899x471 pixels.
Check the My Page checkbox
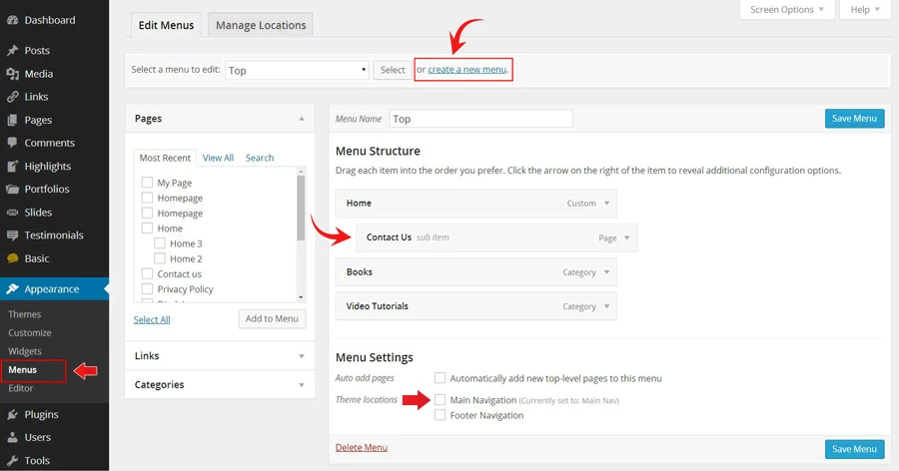click(148, 183)
